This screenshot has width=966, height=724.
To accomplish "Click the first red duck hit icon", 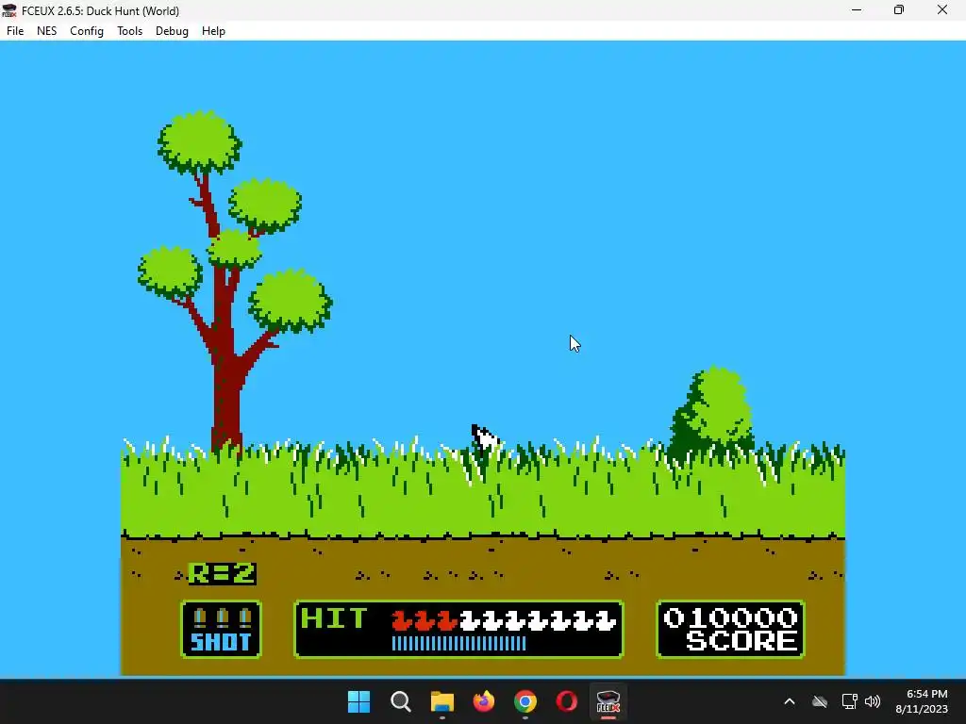I will pos(402,620).
